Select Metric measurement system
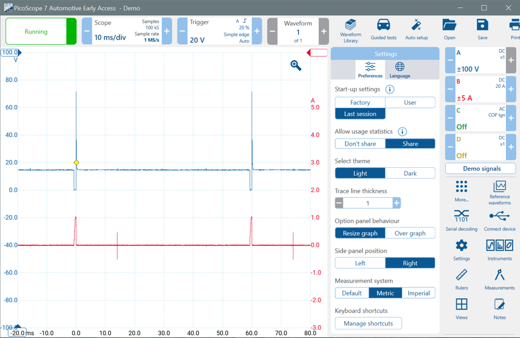 pos(385,293)
